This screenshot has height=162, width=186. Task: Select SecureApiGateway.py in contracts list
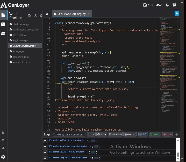click(25, 46)
